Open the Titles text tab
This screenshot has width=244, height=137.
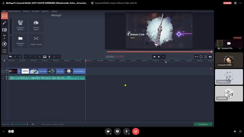4,37
